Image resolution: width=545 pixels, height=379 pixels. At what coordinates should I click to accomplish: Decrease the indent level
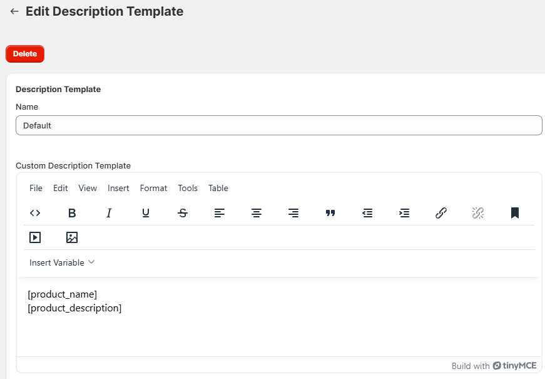[367, 213]
